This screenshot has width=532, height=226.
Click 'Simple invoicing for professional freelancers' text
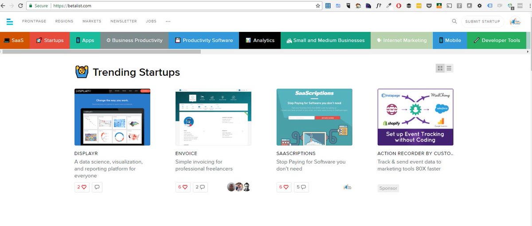point(204,165)
